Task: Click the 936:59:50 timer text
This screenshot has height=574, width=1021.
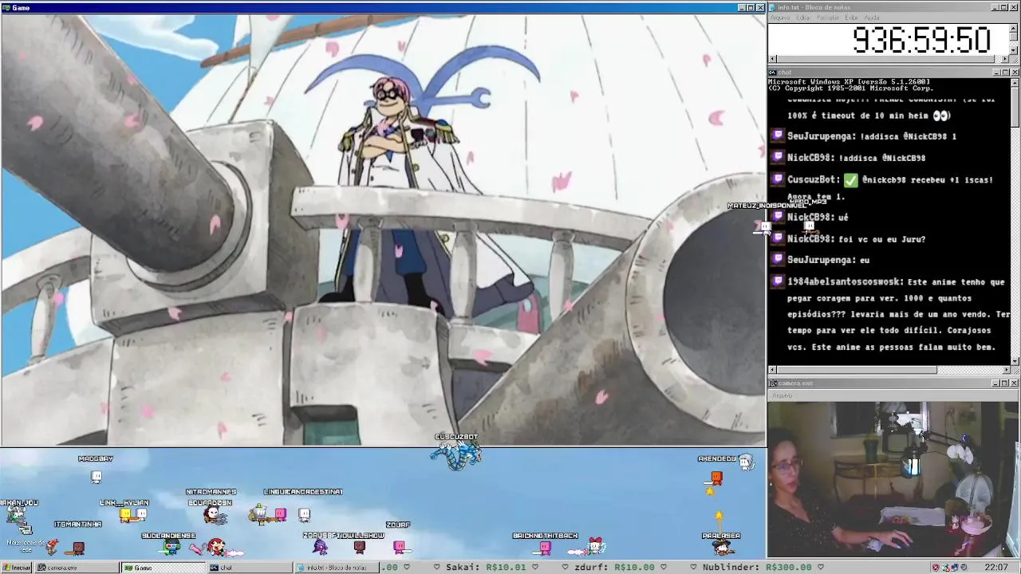Action: pyautogui.click(x=921, y=40)
